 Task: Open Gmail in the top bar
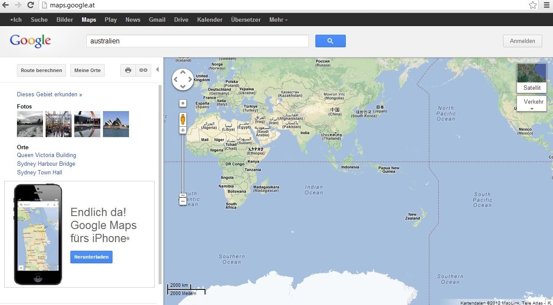157,20
